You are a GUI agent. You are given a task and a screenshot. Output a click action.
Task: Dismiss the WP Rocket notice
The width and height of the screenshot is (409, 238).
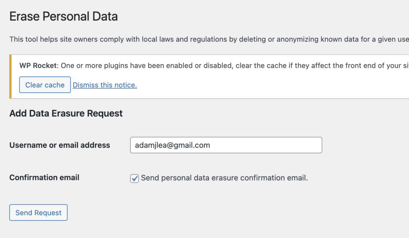105,85
